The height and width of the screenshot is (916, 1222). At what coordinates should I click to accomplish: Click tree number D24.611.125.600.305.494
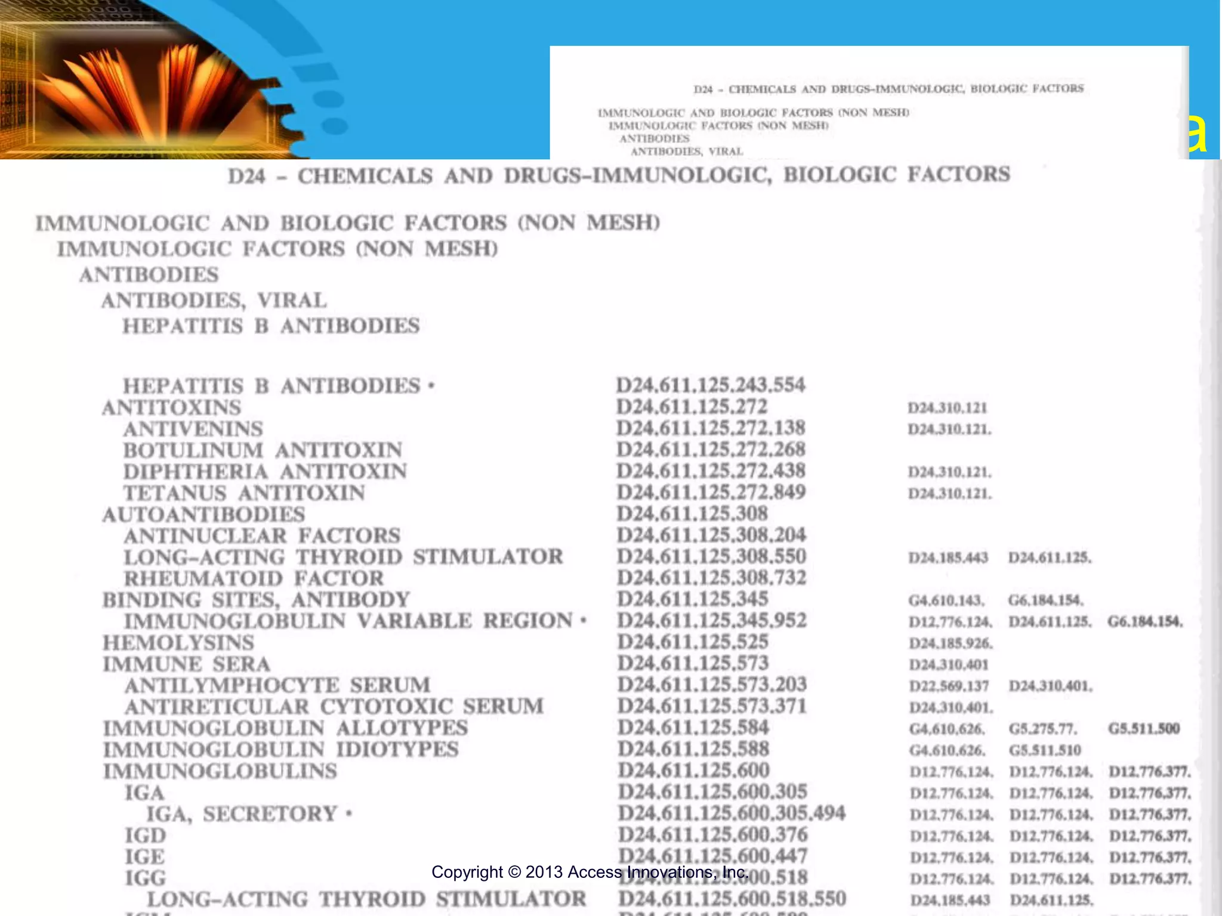coord(732,813)
